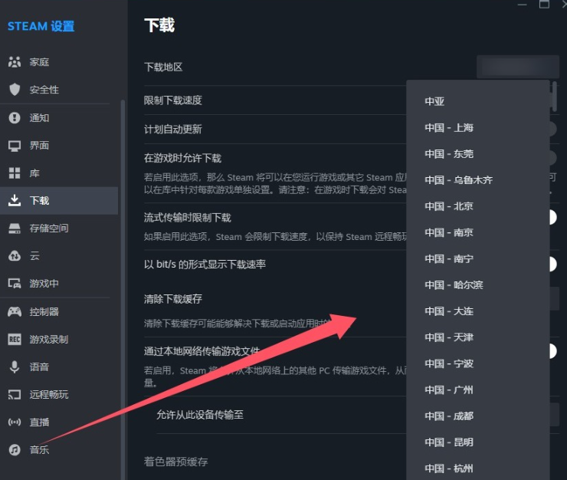The width and height of the screenshot is (567, 480).
Task: Toggle 通过本地网络传输游戏文件 switch
Action: point(552,351)
